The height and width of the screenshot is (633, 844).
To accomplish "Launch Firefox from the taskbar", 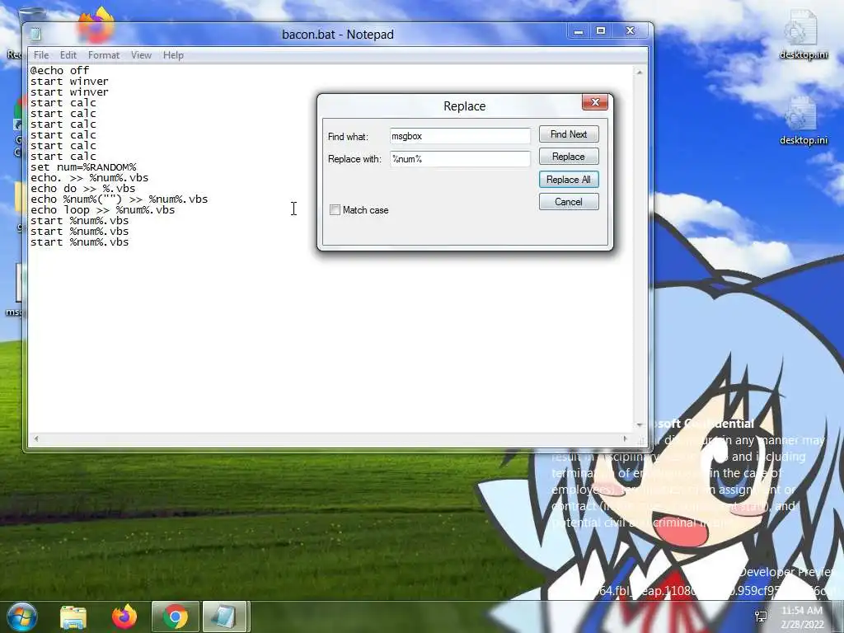I will [x=124, y=617].
